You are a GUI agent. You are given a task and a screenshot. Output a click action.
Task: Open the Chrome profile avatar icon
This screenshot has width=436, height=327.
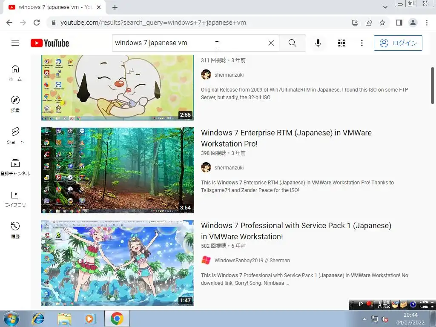[x=413, y=23]
